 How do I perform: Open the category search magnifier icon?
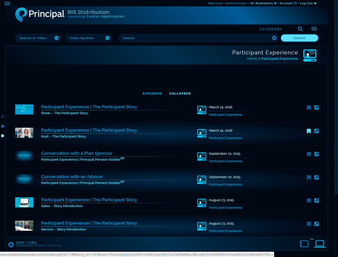click(x=300, y=28)
